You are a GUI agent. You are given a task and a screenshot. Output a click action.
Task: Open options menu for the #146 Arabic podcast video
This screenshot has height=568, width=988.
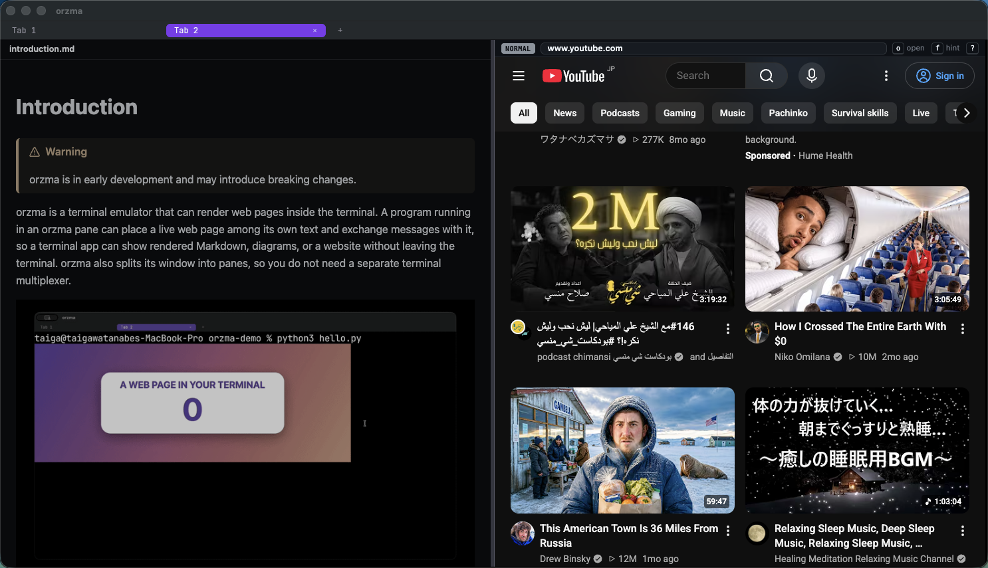728,329
